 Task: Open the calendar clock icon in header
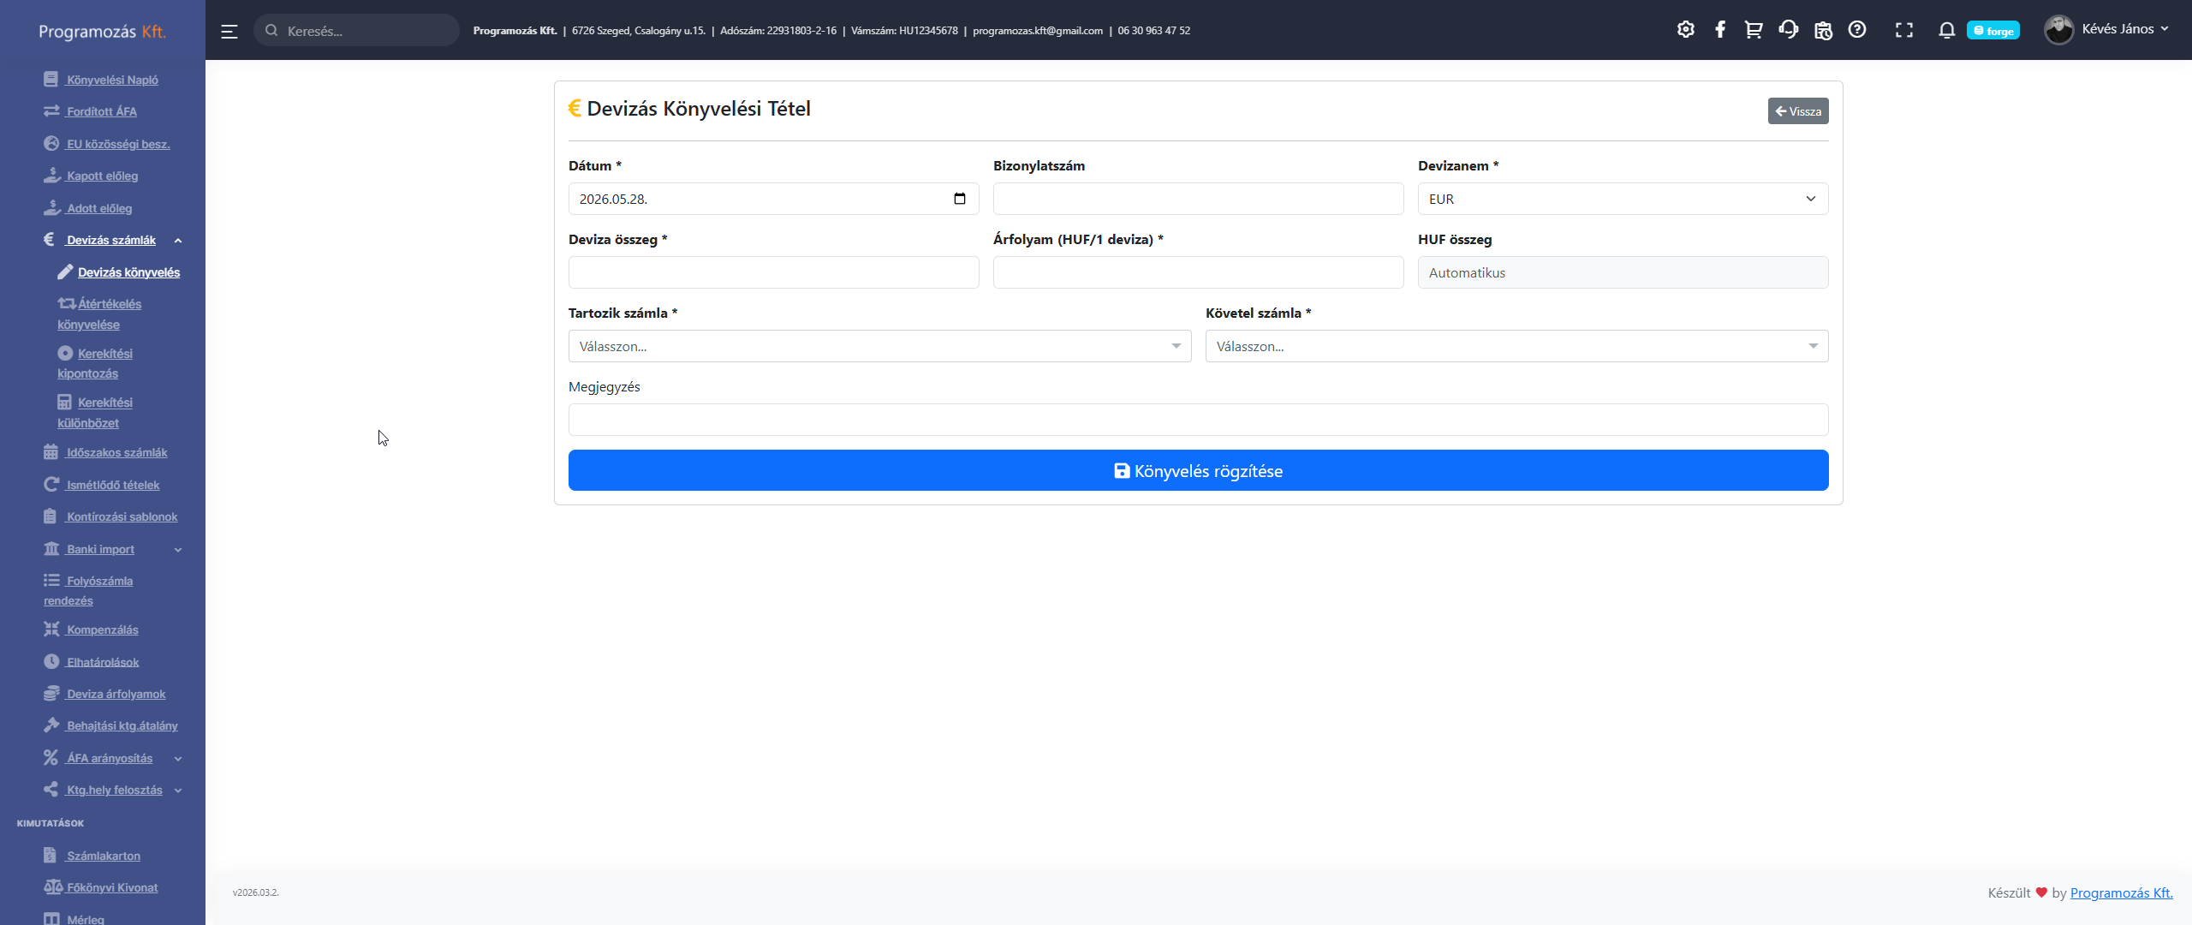tap(1823, 30)
